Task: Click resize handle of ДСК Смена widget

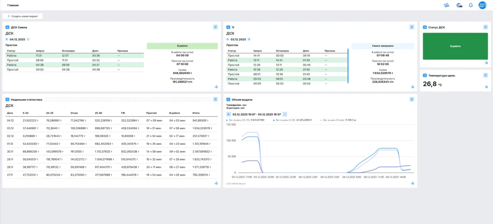Action: (x=216, y=87)
